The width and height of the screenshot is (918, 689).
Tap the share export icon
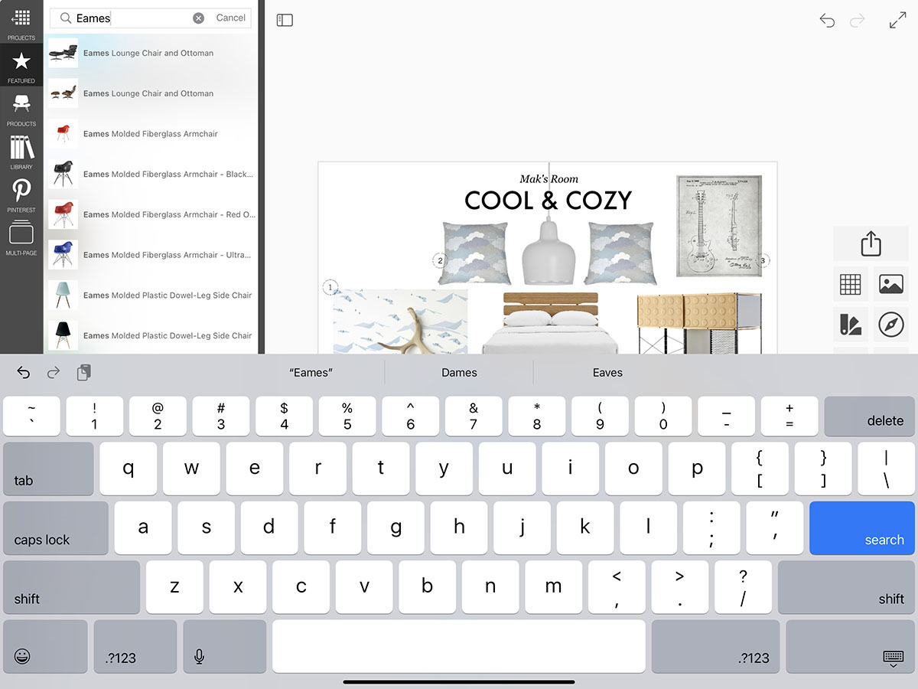click(x=871, y=244)
